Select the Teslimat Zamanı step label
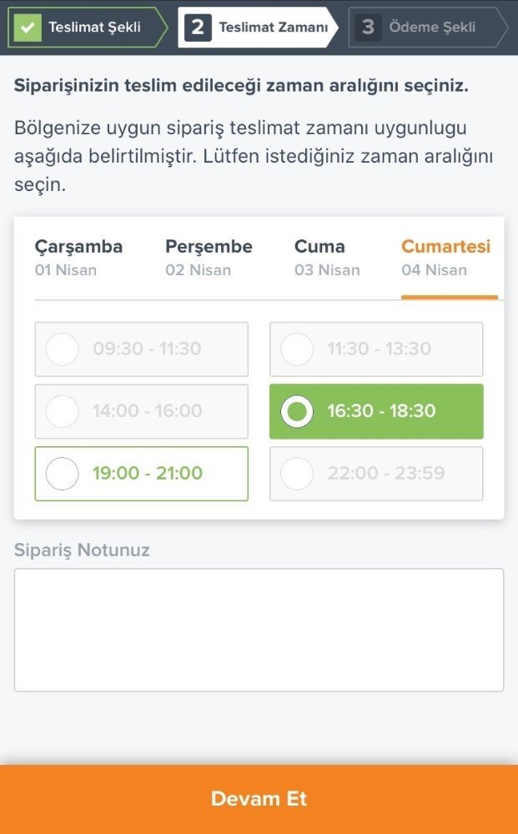The height and width of the screenshot is (834, 518). 273,27
